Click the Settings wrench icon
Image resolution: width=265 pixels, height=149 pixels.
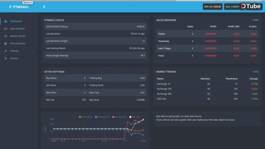click(x=5, y=51)
